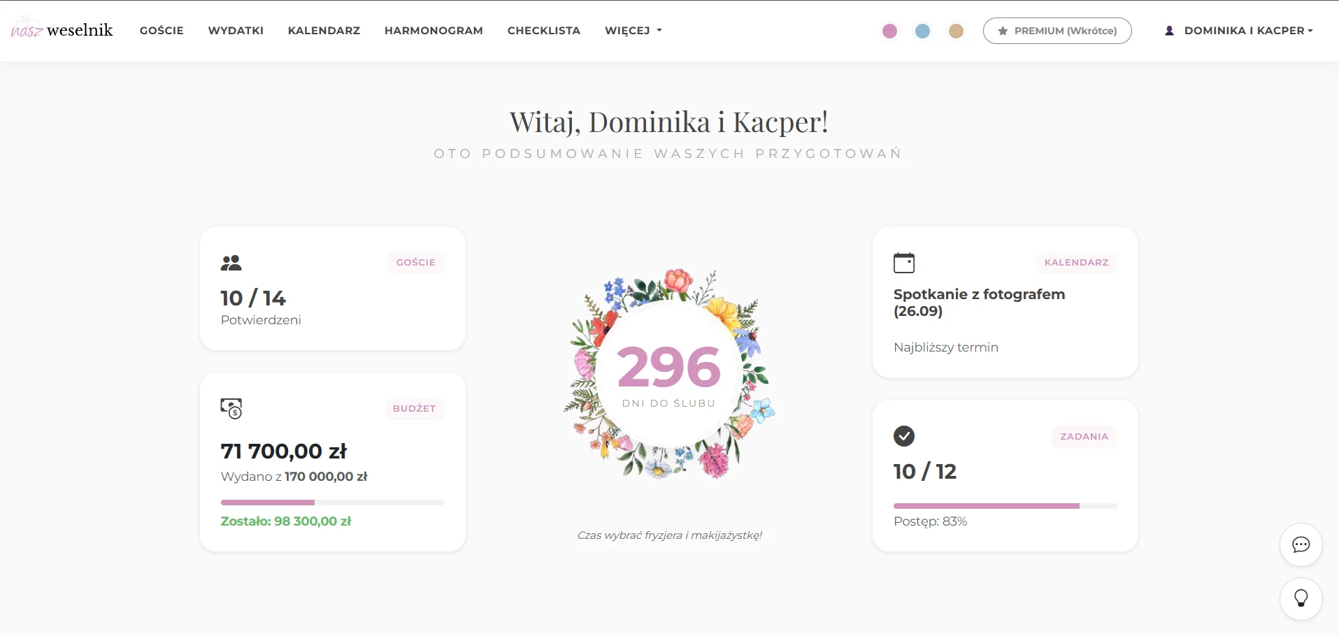Select the beige theme color
The width and height of the screenshot is (1339, 636).
tap(956, 31)
